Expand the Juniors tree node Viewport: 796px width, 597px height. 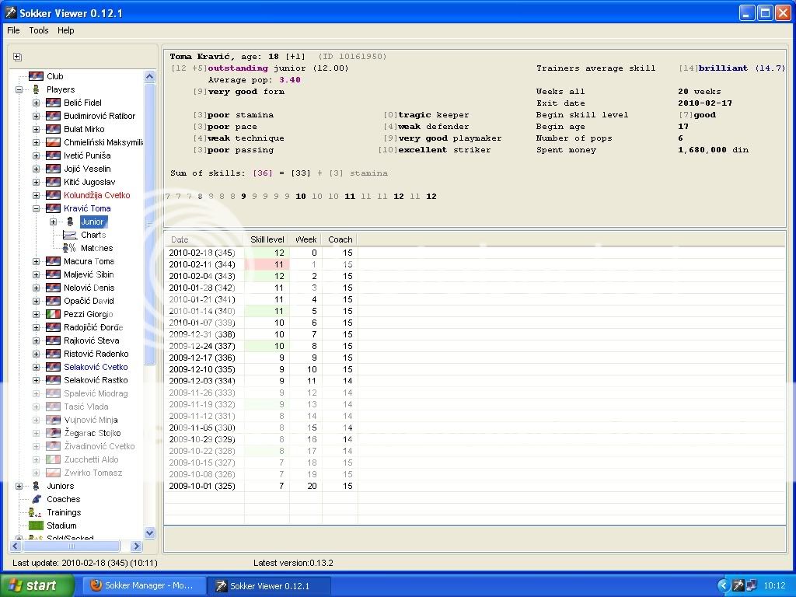[19, 486]
